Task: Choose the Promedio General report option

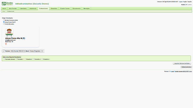Action: (x=4, y=59)
